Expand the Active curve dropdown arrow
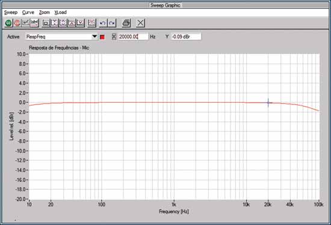Screen dimensions: 331x225 (x=94, y=37)
